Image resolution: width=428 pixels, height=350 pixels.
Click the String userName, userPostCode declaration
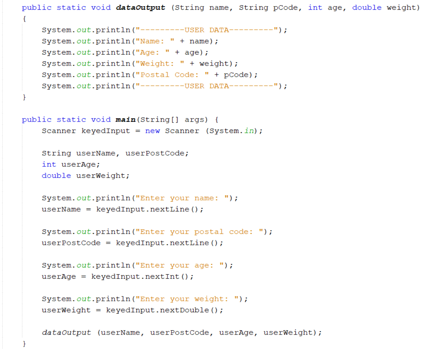point(115,153)
